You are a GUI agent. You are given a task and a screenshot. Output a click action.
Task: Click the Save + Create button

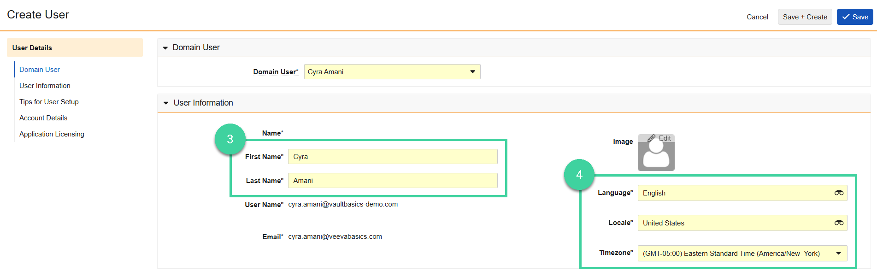tap(805, 17)
